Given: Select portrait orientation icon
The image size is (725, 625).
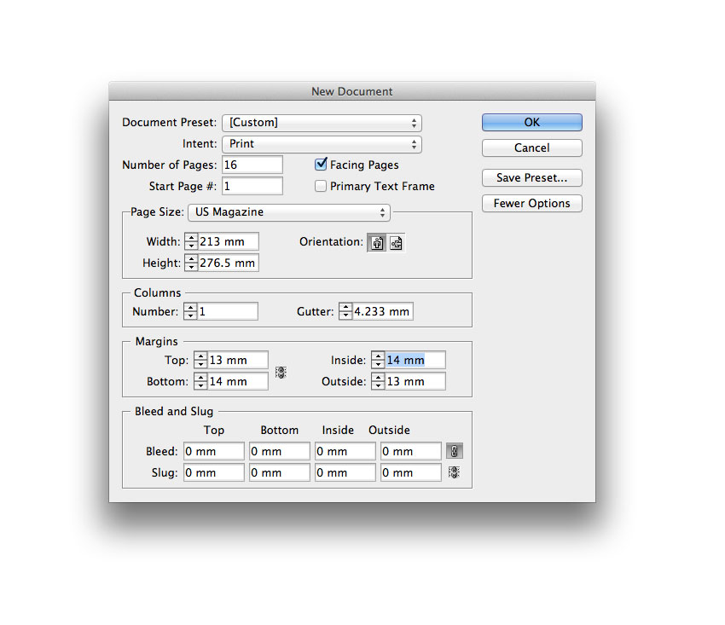Looking at the screenshot, I should (377, 243).
